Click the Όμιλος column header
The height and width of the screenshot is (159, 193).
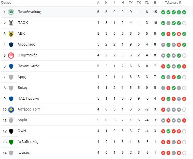[6, 3]
